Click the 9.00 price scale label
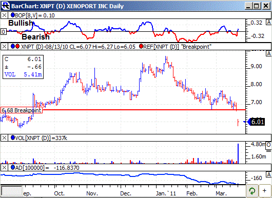Image resolution: width=272 pixels, height=198 pixels. [257, 66]
